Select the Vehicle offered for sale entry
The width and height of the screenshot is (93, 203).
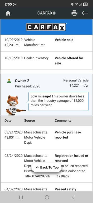click(x=46, y=61)
